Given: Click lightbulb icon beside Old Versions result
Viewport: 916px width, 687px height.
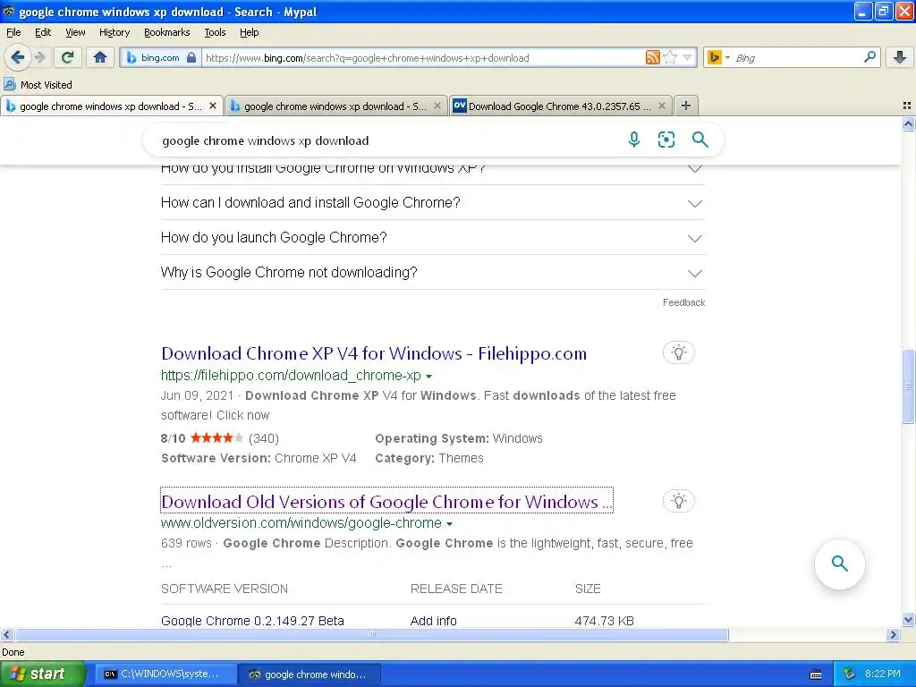Looking at the screenshot, I should pyautogui.click(x=678, y=501).
